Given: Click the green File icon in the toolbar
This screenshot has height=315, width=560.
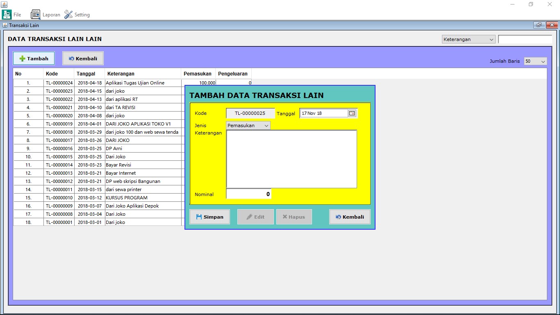Looking at the screenshot, I should tap(7, 14).
